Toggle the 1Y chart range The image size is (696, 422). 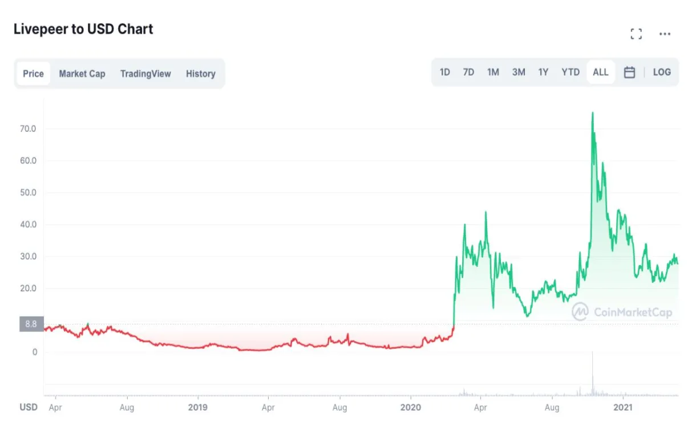point(543,72)
